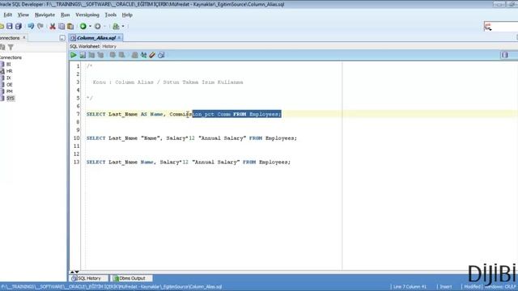Select the Column_Alias.sql editor tab
Viewport: 518px width, 291px height.
pos(96,38)
